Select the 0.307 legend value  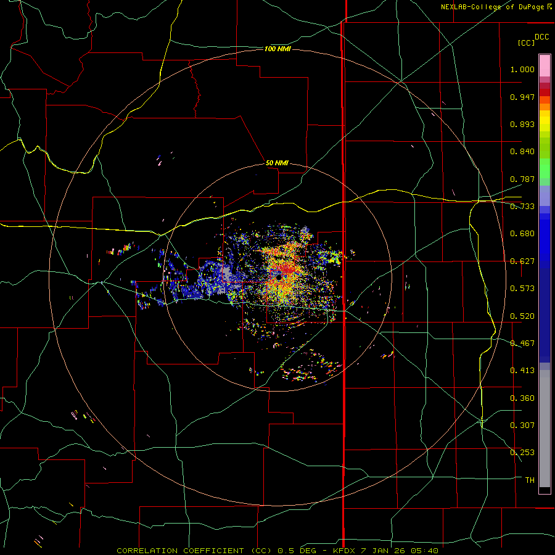(x=522, y=425)
